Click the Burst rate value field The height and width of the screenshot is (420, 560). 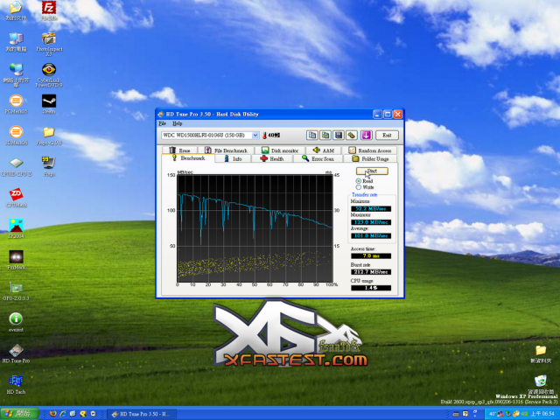[x=371, y=272]
